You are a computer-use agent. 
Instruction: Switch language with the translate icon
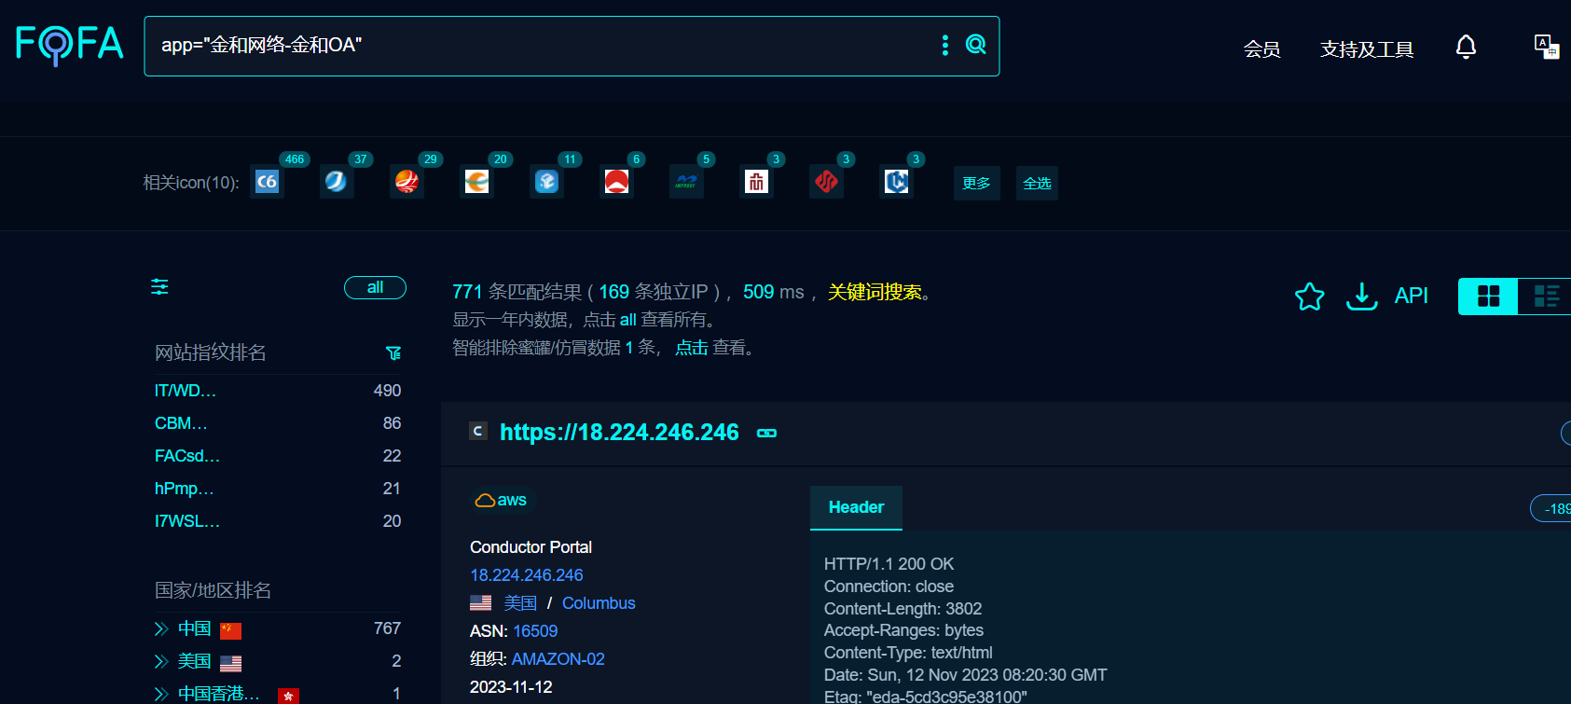[x=1547, y=47]
